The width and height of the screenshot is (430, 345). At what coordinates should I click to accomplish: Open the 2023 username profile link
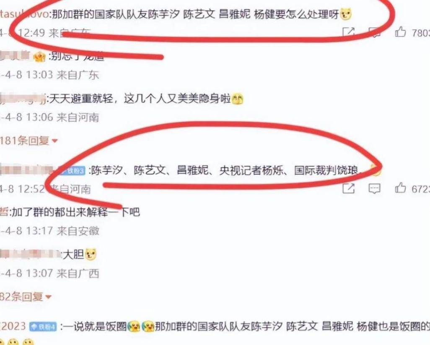point(13,326)
